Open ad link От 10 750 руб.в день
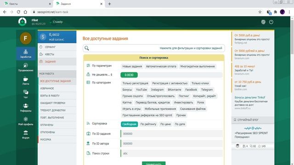This screenshot has height=165, width=294. pyautogui.click(x=248, y=82)
